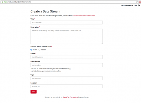Screen dimensions: 141x103
Task: Select the Visible radio button
Action: click(31, 50)
